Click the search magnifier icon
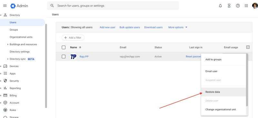 click(52, 5)
